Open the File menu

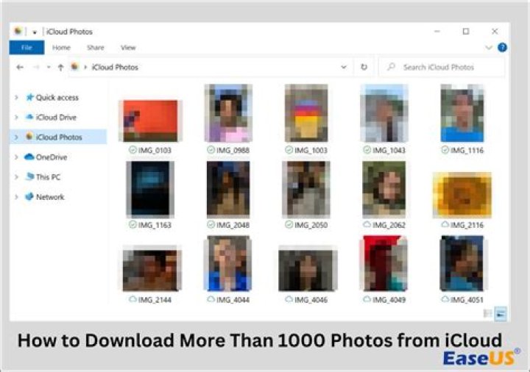click(x=26, y=48)
